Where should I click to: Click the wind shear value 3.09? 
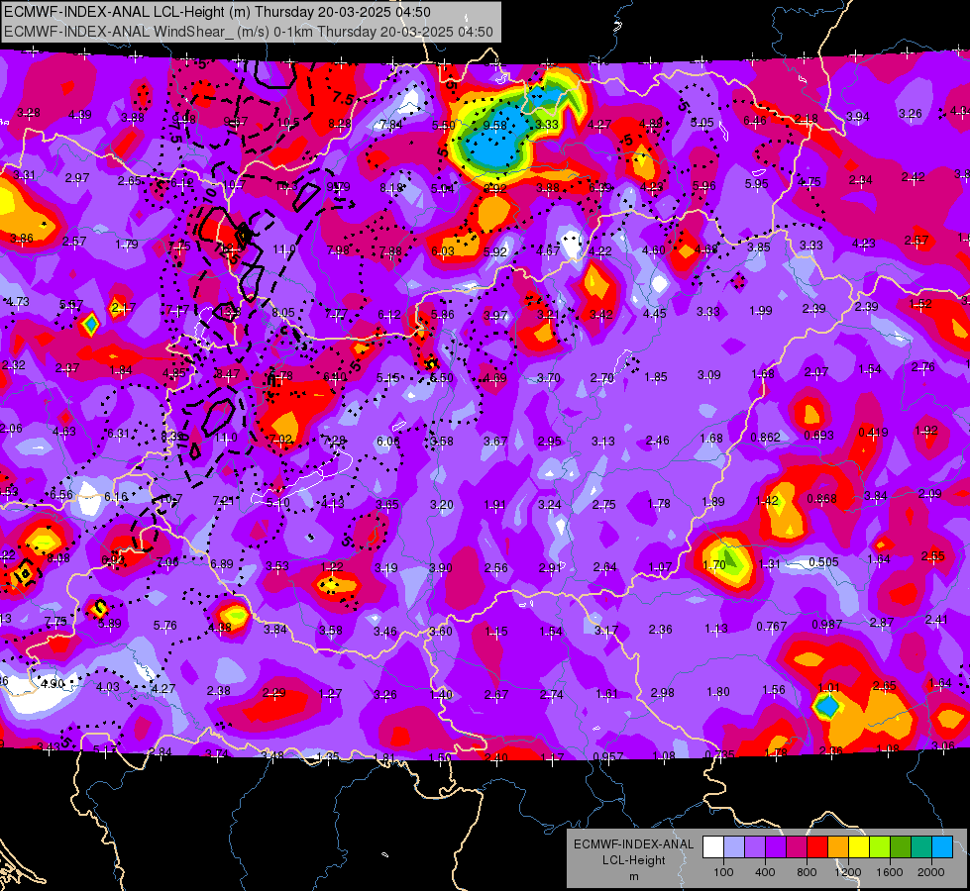[x=709, y=374]
